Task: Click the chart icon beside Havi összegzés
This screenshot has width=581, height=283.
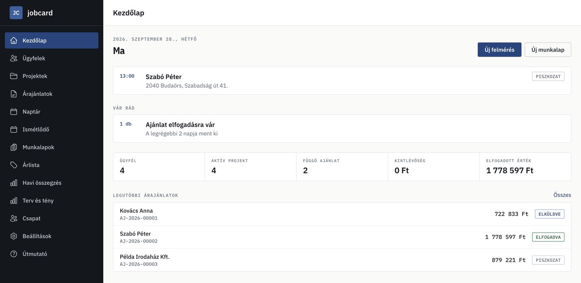Action: 14,183
